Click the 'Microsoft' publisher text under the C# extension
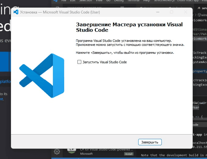 click(x=86, y=154)
